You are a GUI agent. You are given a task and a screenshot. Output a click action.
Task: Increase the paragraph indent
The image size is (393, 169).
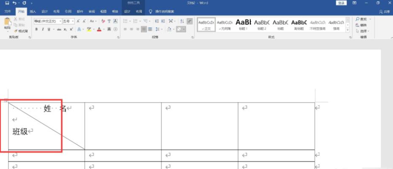(163, 21)
